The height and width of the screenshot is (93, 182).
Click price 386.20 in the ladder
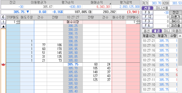pos(73,30)
